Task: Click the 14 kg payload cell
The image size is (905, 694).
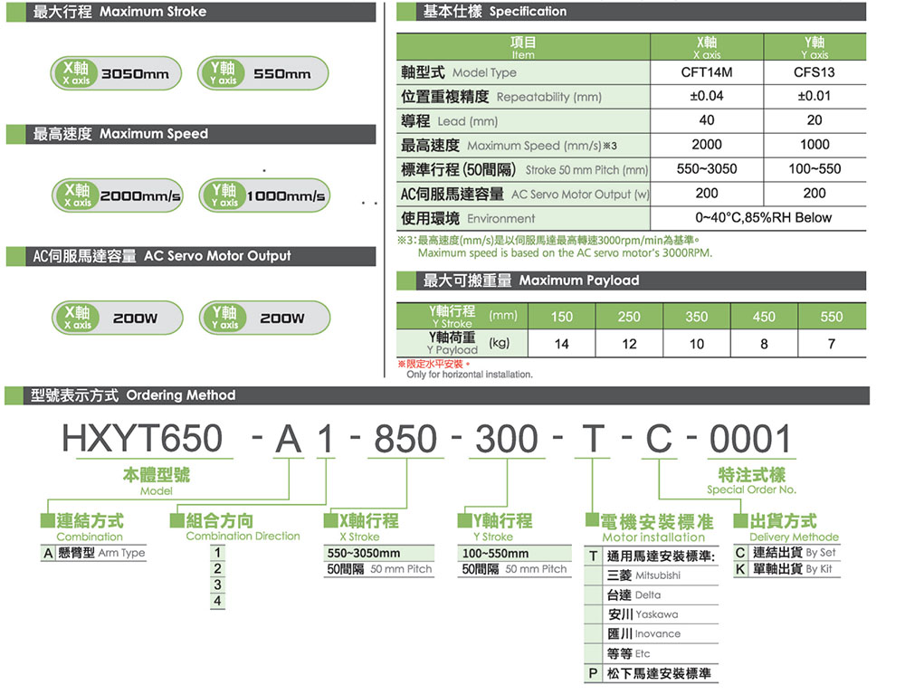Action: point(562,344)
